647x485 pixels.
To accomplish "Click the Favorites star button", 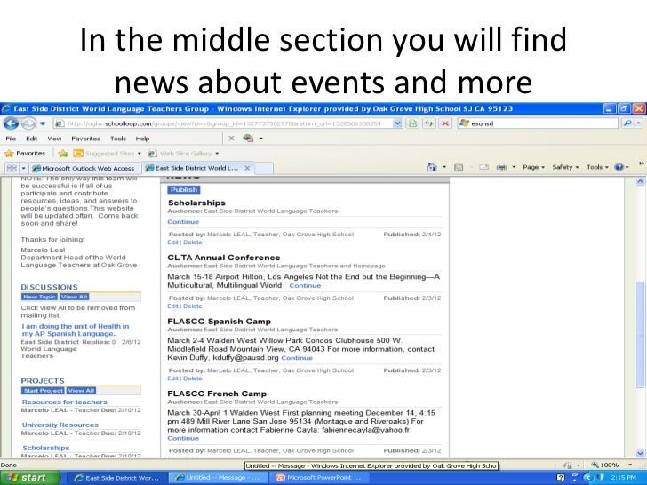I will 25,154.
